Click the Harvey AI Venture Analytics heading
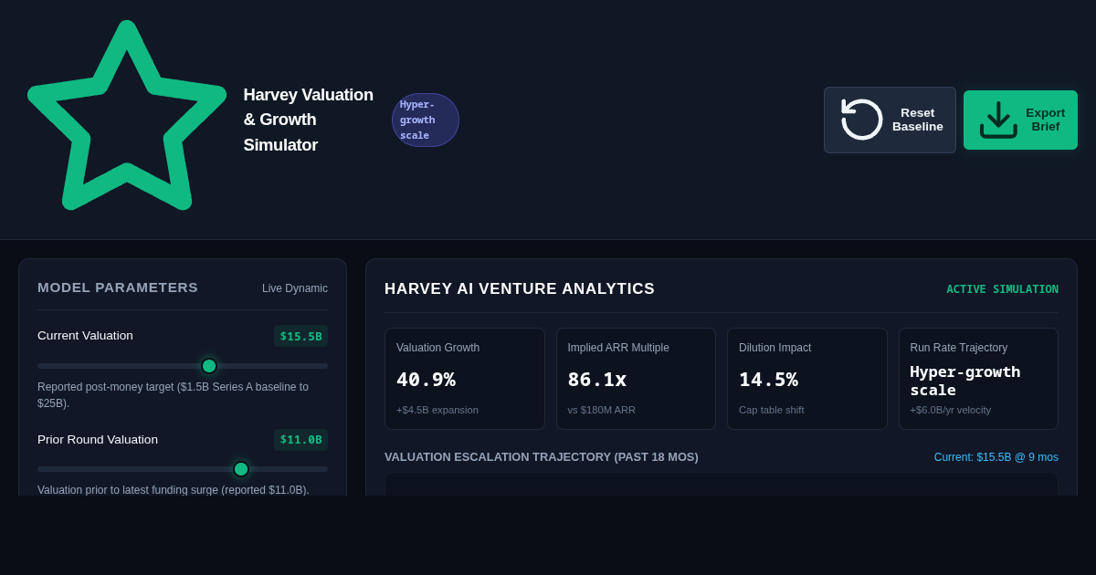The image size is (1096, 575). pyautogui.click(x=520, y=289)
